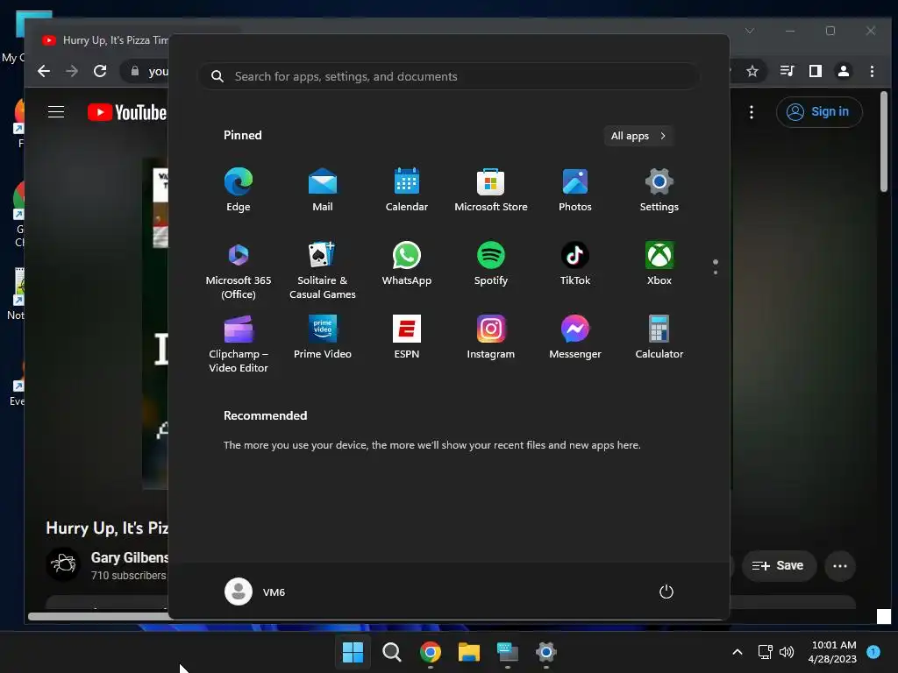This screenshot has height=673, width=898.
Task: Open Chrome profile icon
Action: tap(843, 71)
